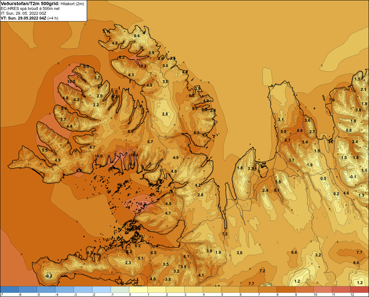
Task: Click the 4.6 temperature value
Action: pyautogui.click(x=346, y=193)
